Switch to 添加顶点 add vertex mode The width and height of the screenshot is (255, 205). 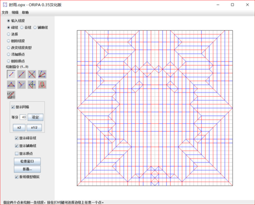pyautogui.click(x=15, y=54)
